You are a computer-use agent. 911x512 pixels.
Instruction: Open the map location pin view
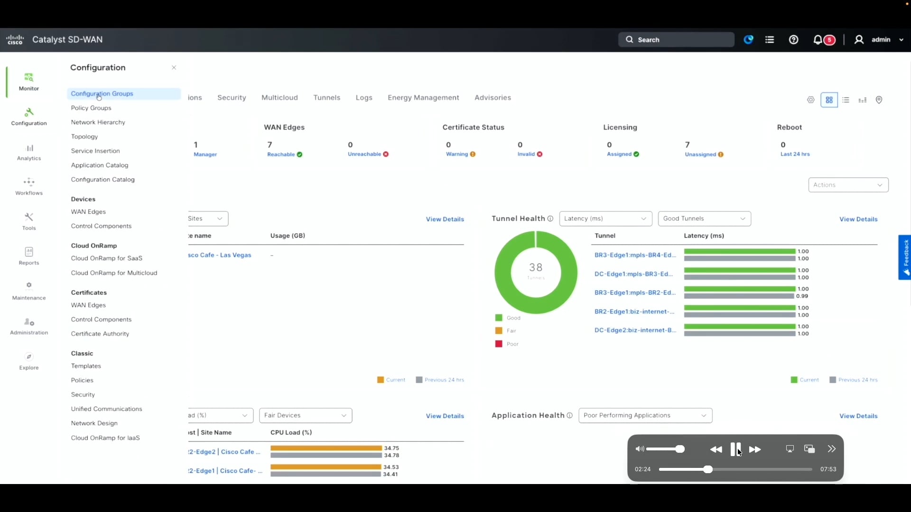tap(879, 100)
